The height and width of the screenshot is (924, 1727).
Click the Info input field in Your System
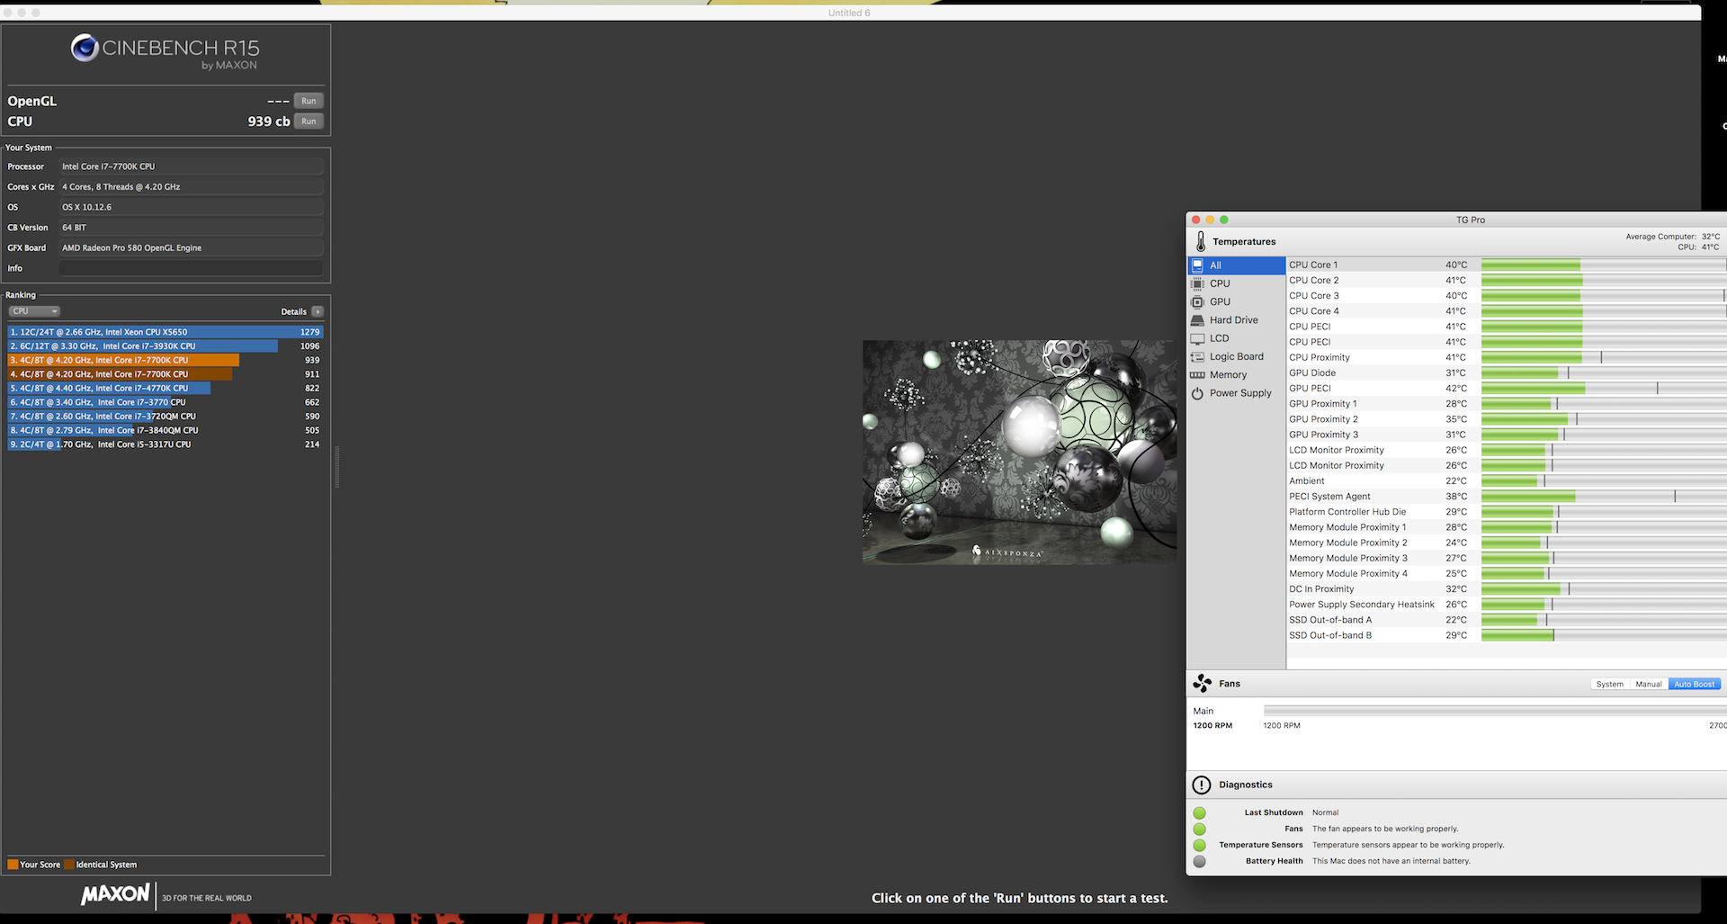191,268
